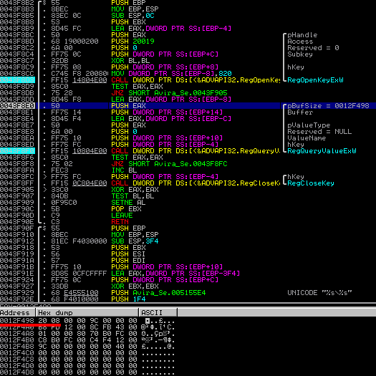Image resolution: width=376 pixels, height=376 pixels.
Task: Select JNZ SHORT Avira_Se.0043F8FC instruction
Action: click(169, 164)
